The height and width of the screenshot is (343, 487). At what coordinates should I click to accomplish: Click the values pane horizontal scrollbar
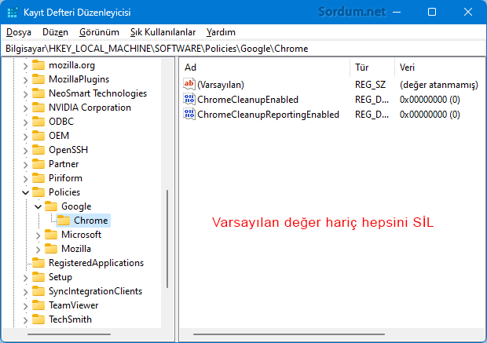click(x=289, y=334)
